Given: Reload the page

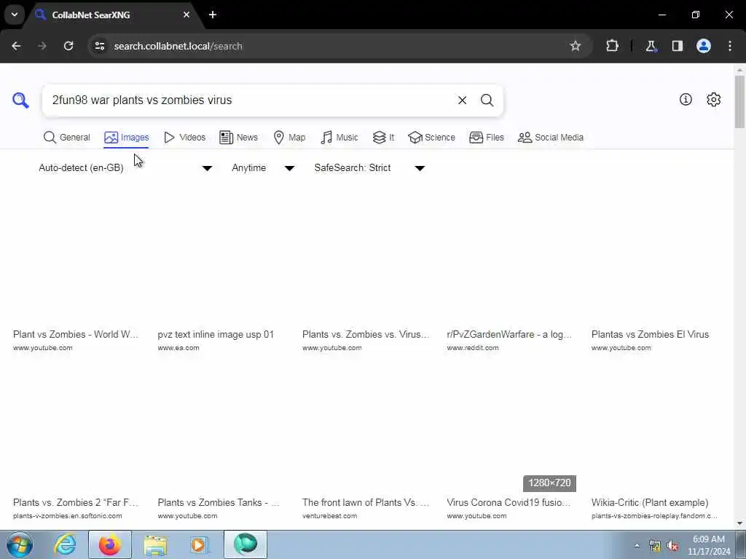Looking at the screenshot, I should point(68,46).
